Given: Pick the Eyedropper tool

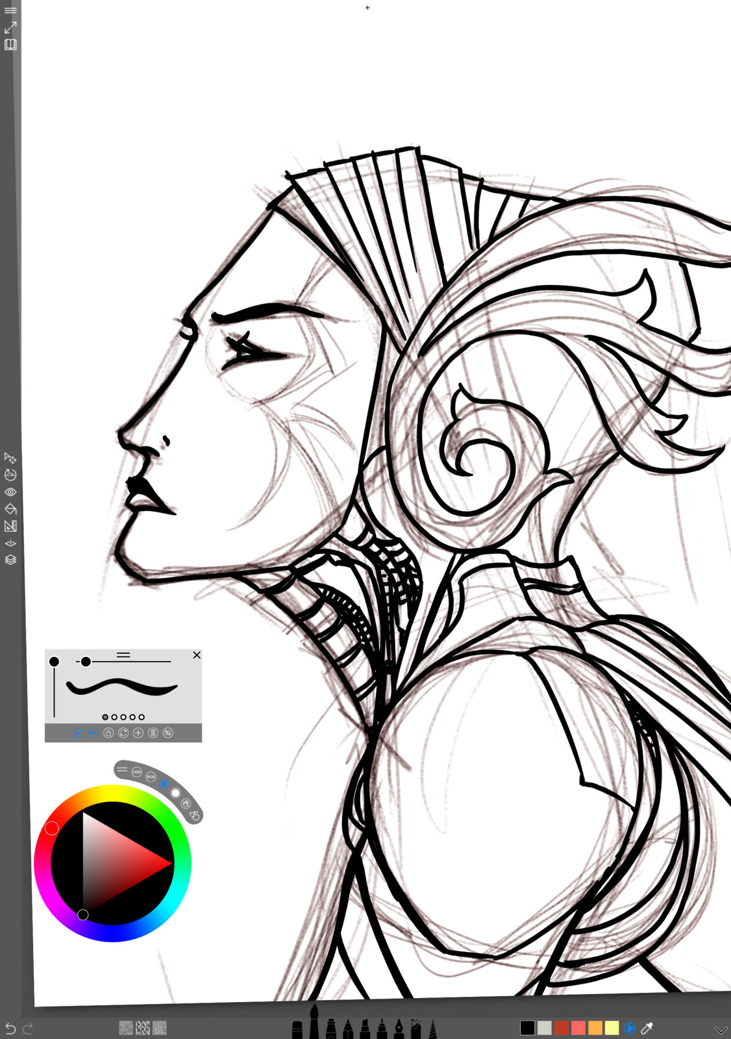Looking at the screenshot, I should (647, 1028).
